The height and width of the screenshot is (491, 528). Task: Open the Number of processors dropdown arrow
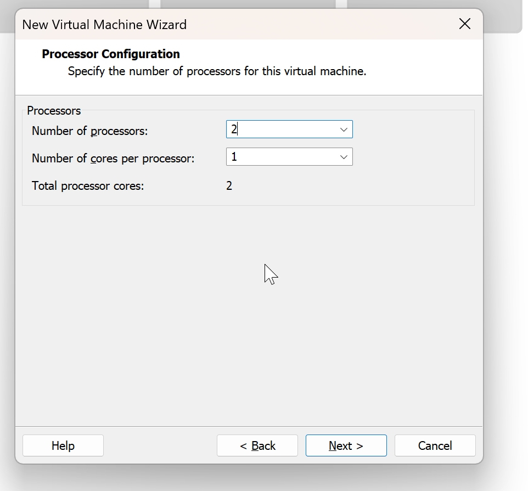click(x=344, y=129)
